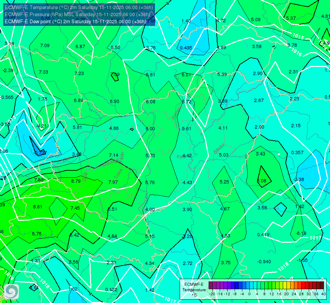
Task: Click the 3.90 temperature value
Action: [187, 209]
